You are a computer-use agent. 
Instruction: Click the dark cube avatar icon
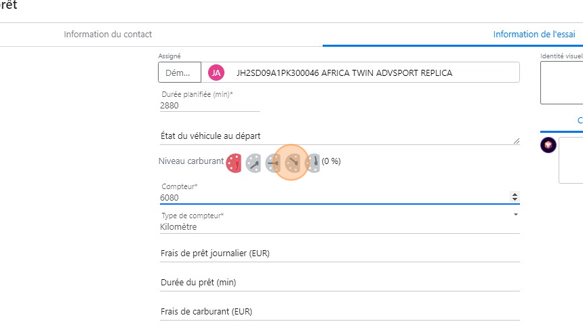548,144
